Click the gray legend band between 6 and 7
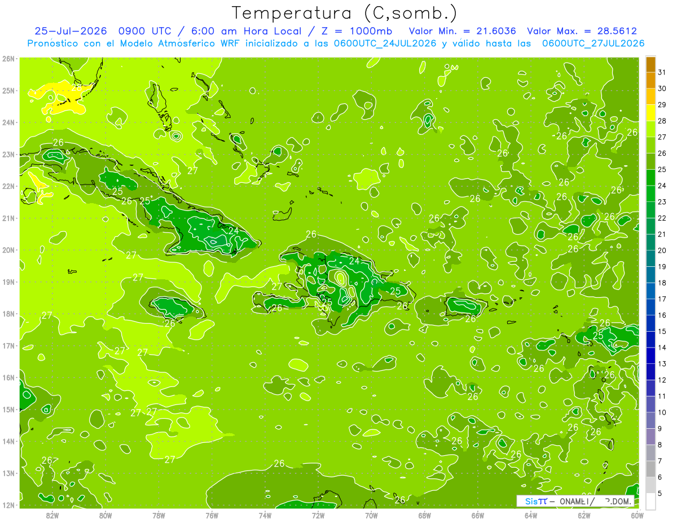 650,469
